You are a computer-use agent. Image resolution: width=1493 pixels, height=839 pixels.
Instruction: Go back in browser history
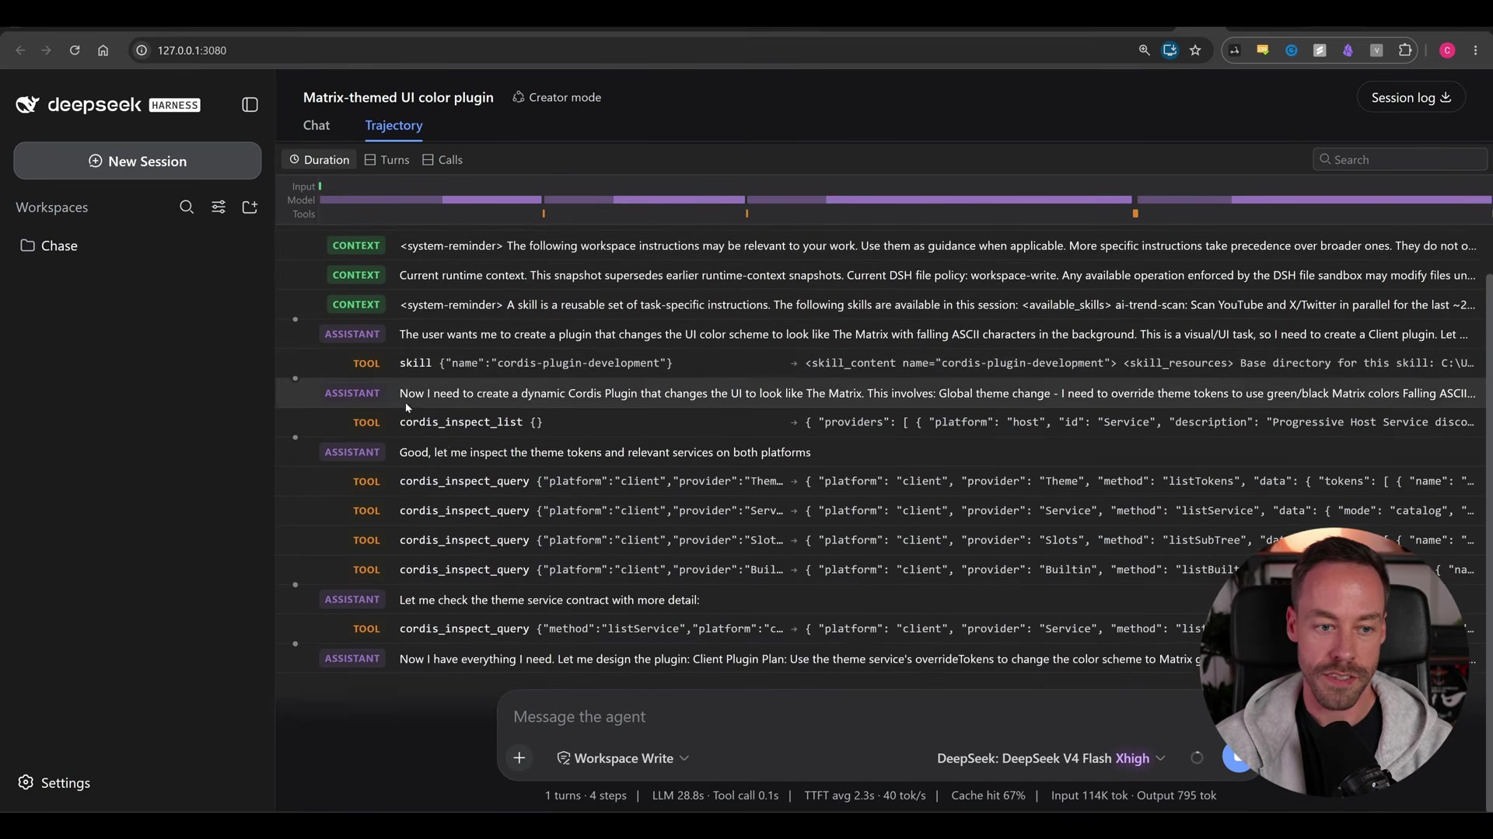(21, 50)
